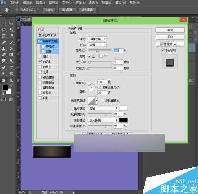198x194 pixels.
Task: Open 样式 浮雕效果 dropdown
Action: (x=97, y=39)
